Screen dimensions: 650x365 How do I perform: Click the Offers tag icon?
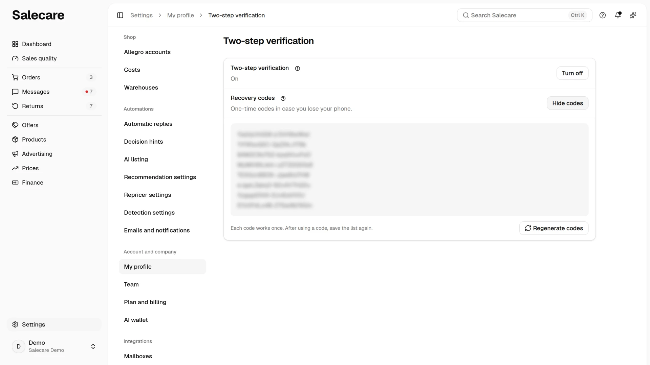coord(15,125)
